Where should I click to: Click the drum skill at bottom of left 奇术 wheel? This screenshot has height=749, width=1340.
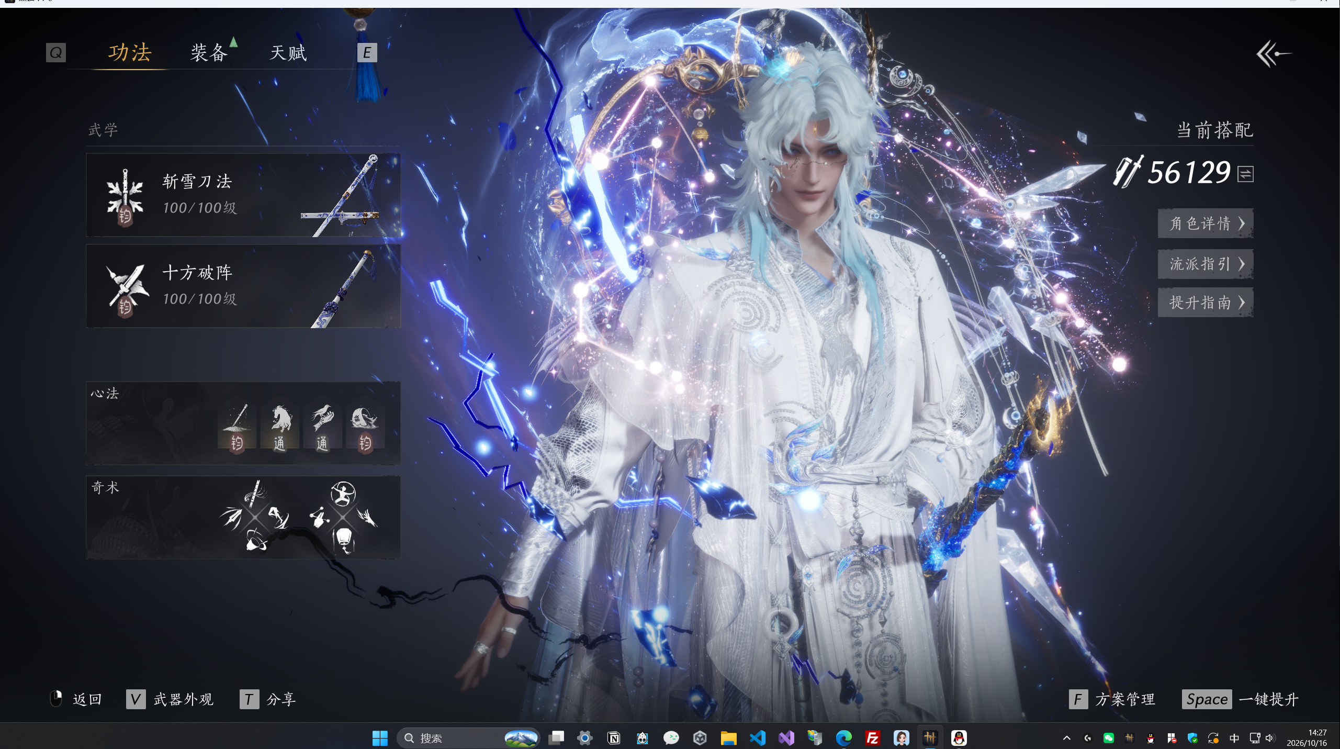pyautogui.click(x=256, y=540)
